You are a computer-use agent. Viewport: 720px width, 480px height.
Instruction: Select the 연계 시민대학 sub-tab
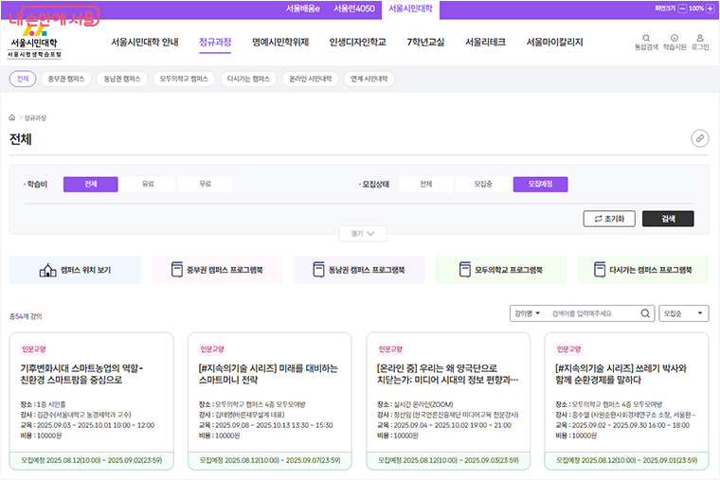(369, 79)
